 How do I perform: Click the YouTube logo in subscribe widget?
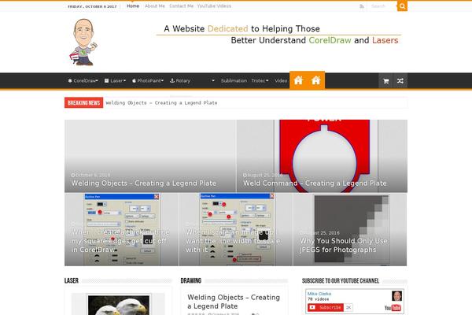[x=393, y=308]
